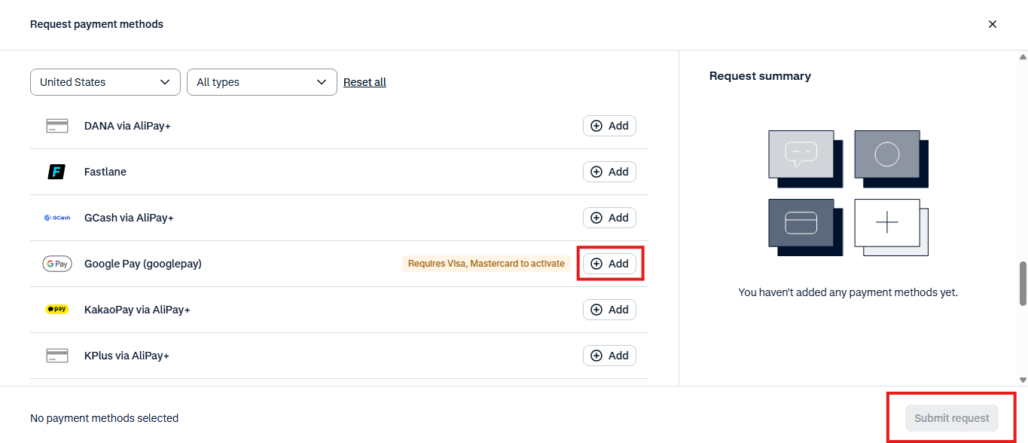Viewport: 1028px width, 443px height.
Task: Add KPlus via AliPay+ method
Action: click(609, 356)
